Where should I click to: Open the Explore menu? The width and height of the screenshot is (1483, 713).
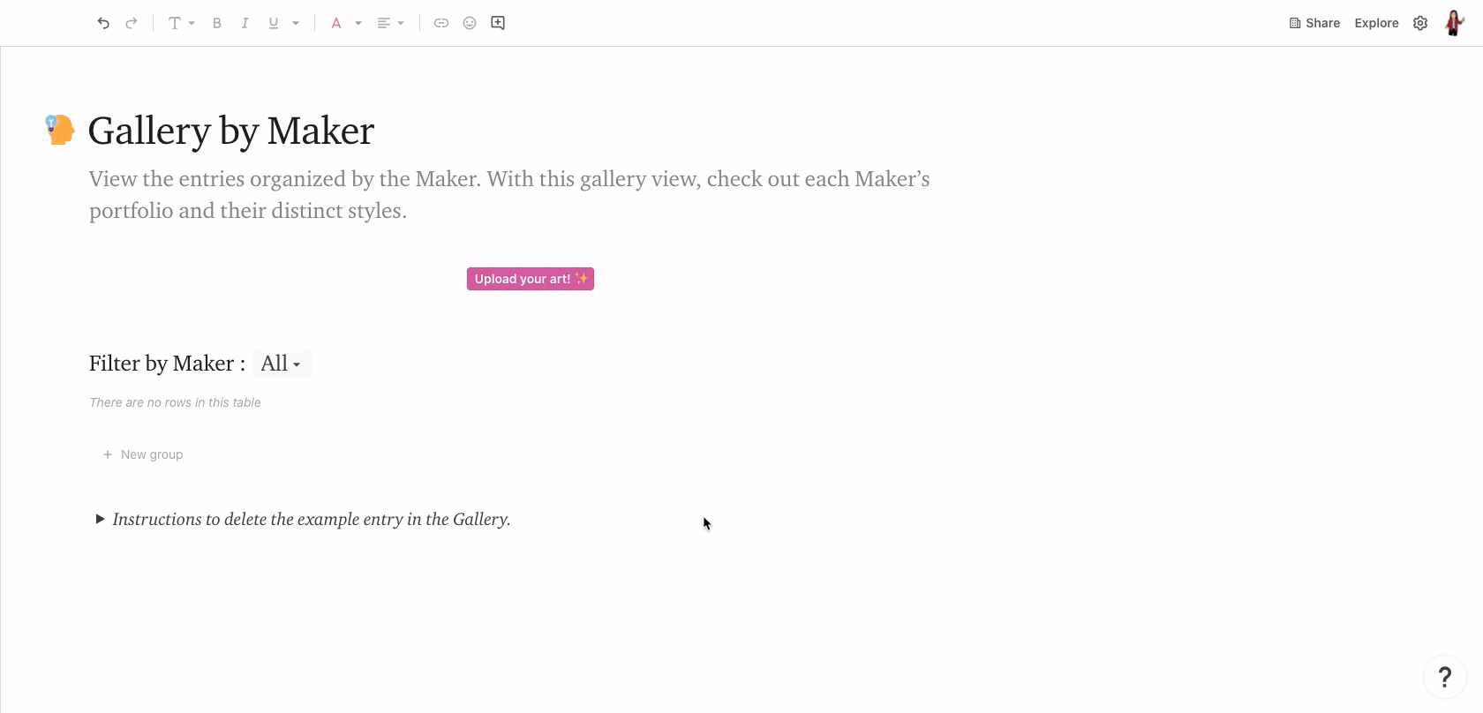click(x=1376, y=23)
